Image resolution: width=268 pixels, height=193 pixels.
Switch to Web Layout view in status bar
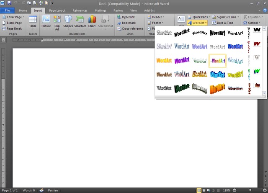coord(209,190)
